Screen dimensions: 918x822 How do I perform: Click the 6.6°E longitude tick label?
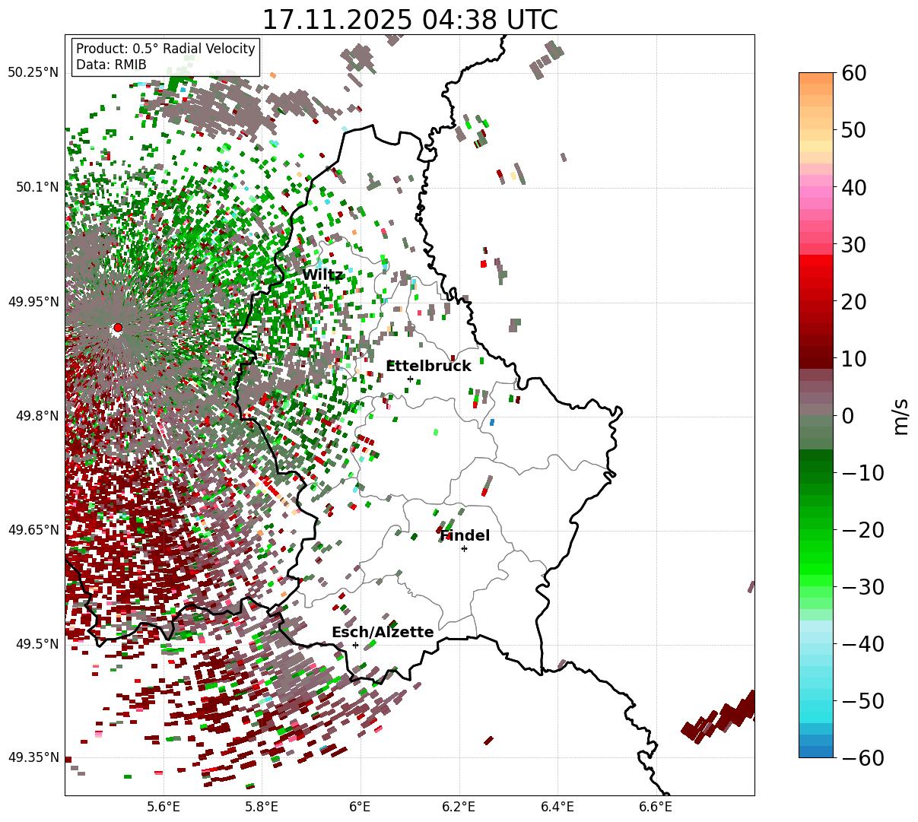(x=656, y=807)
